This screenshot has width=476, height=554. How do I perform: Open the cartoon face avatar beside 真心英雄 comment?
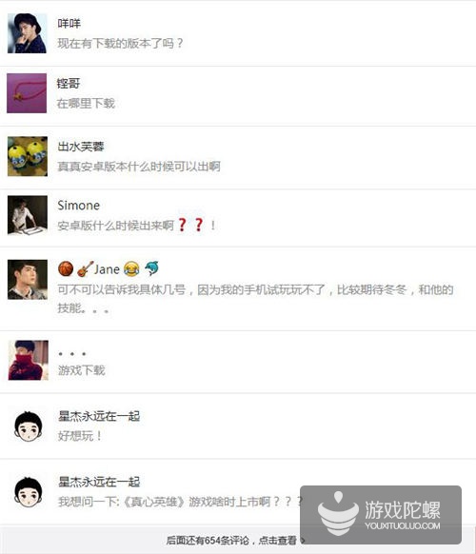click(29, 492)
